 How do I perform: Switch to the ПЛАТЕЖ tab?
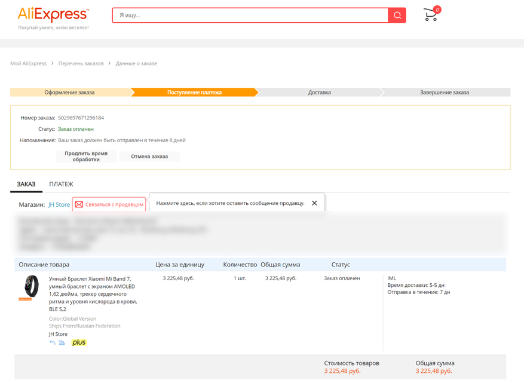[x=61, y=184]
